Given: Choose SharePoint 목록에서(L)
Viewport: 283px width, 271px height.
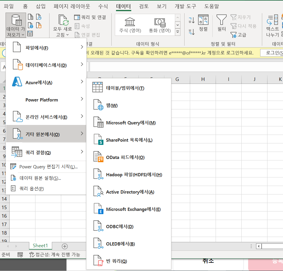Looking at the screenshot, I should coord(129,140).
